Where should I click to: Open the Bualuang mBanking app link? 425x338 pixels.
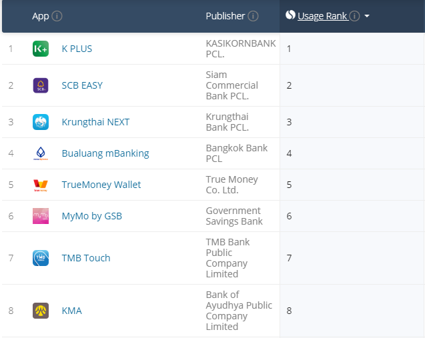(x=105, y=153)
